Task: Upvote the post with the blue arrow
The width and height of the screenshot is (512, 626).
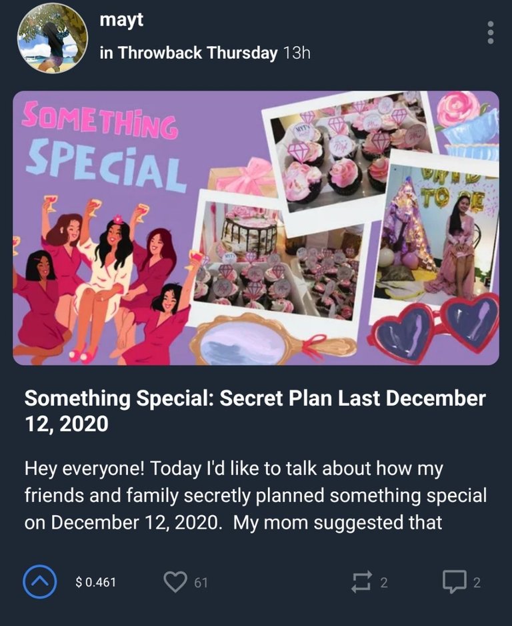Action: [x=39, y=582]
